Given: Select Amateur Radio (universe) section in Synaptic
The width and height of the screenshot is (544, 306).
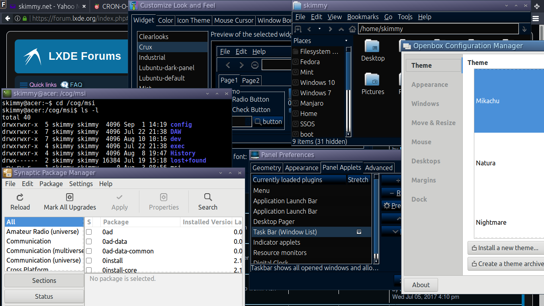Looking at the screenshot, I should pos(44,231).
